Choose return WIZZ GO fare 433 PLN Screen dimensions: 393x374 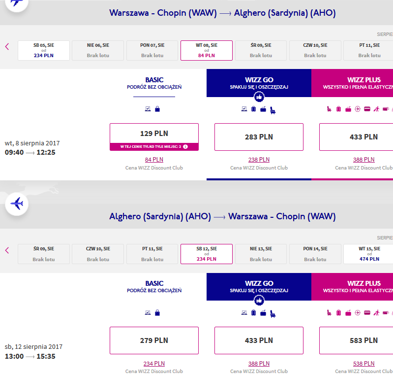click(259, 340)
